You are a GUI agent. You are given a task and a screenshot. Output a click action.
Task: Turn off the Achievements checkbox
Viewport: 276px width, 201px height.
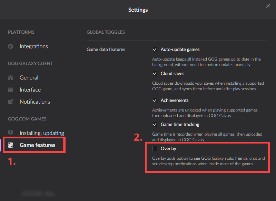tap(155, 100)
